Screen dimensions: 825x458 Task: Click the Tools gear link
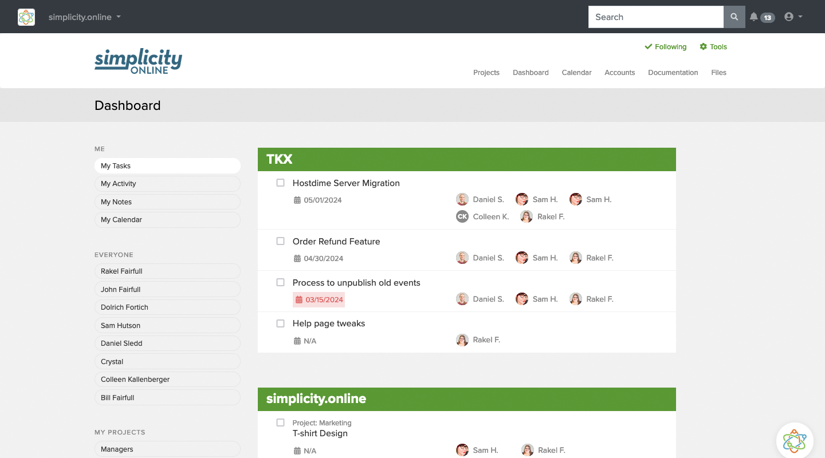(713, 47)
